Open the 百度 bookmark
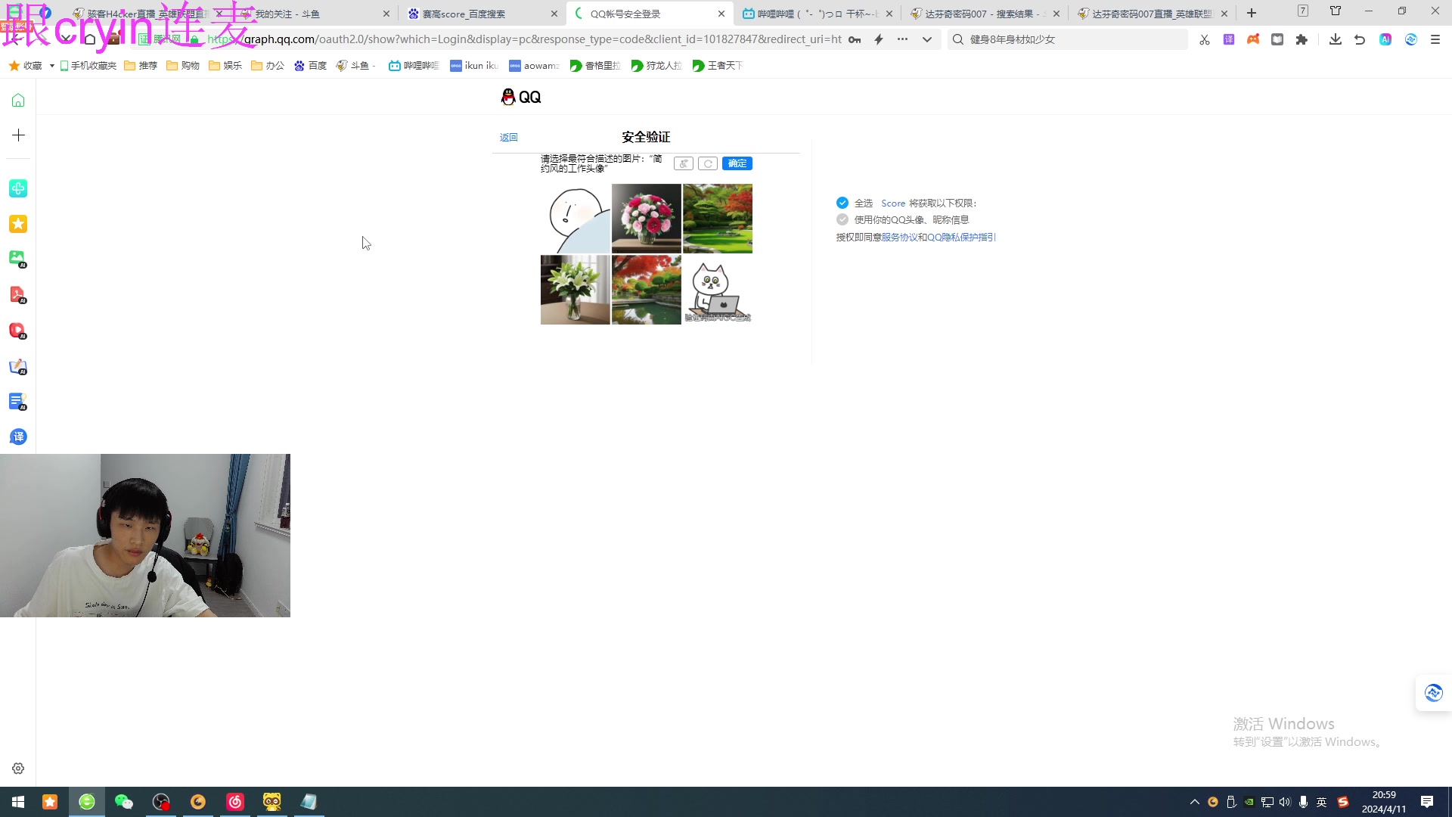This screenshot has height=817, width=1452. coord(310,66)
